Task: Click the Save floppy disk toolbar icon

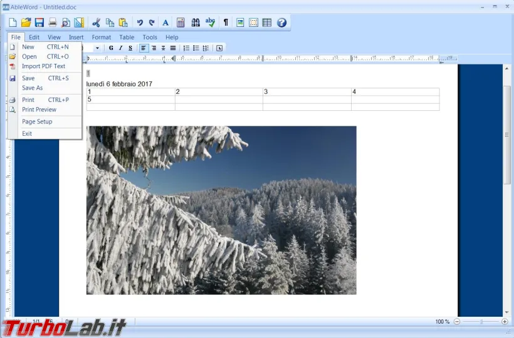Action: [x=39, y=23]
